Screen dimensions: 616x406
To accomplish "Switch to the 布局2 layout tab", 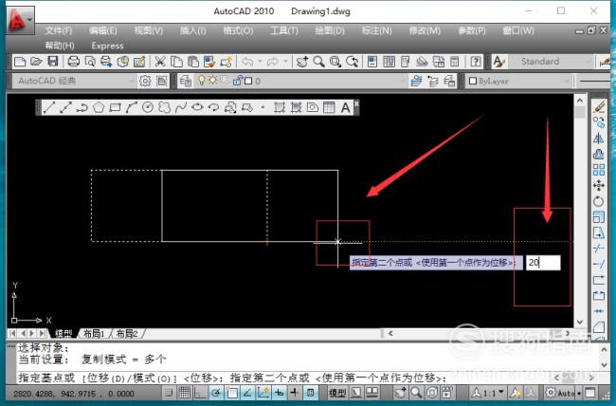I will coord(127,334).
